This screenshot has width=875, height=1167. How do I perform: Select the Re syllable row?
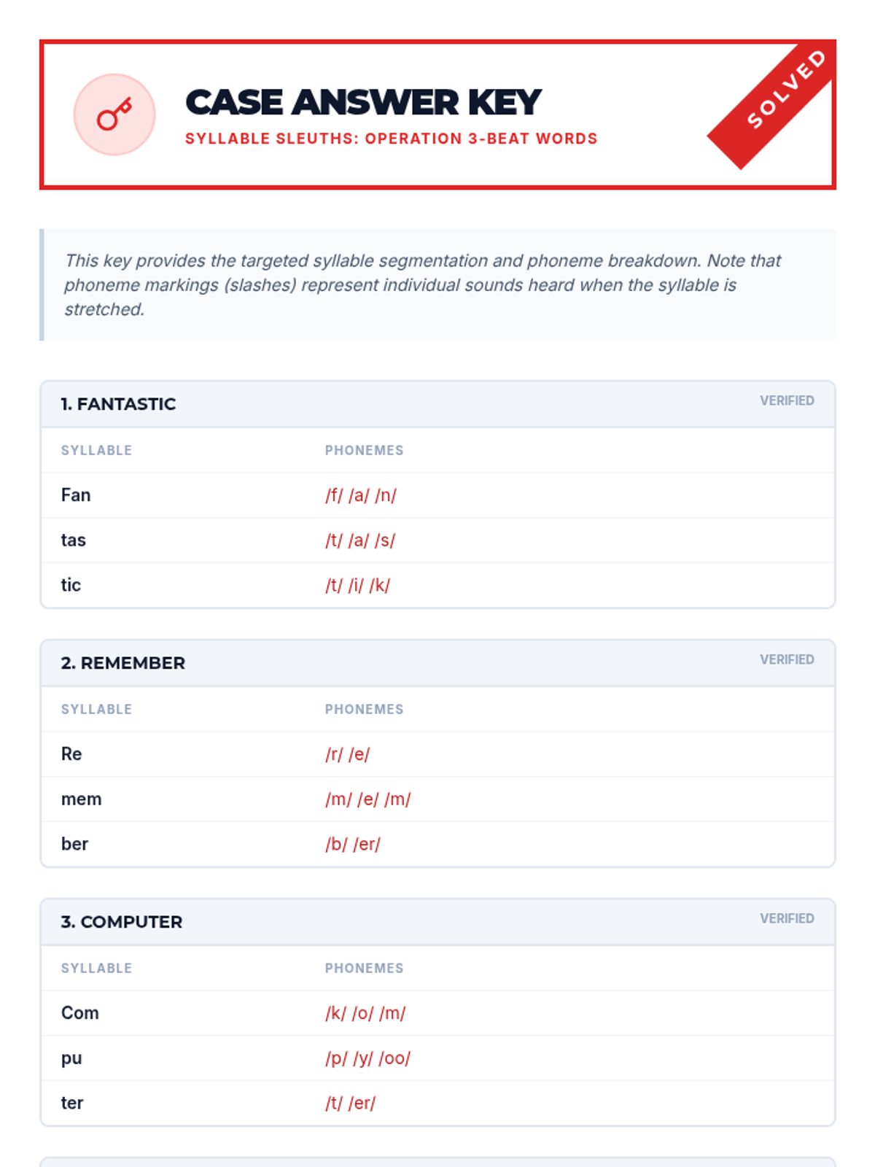coord(437,754)
